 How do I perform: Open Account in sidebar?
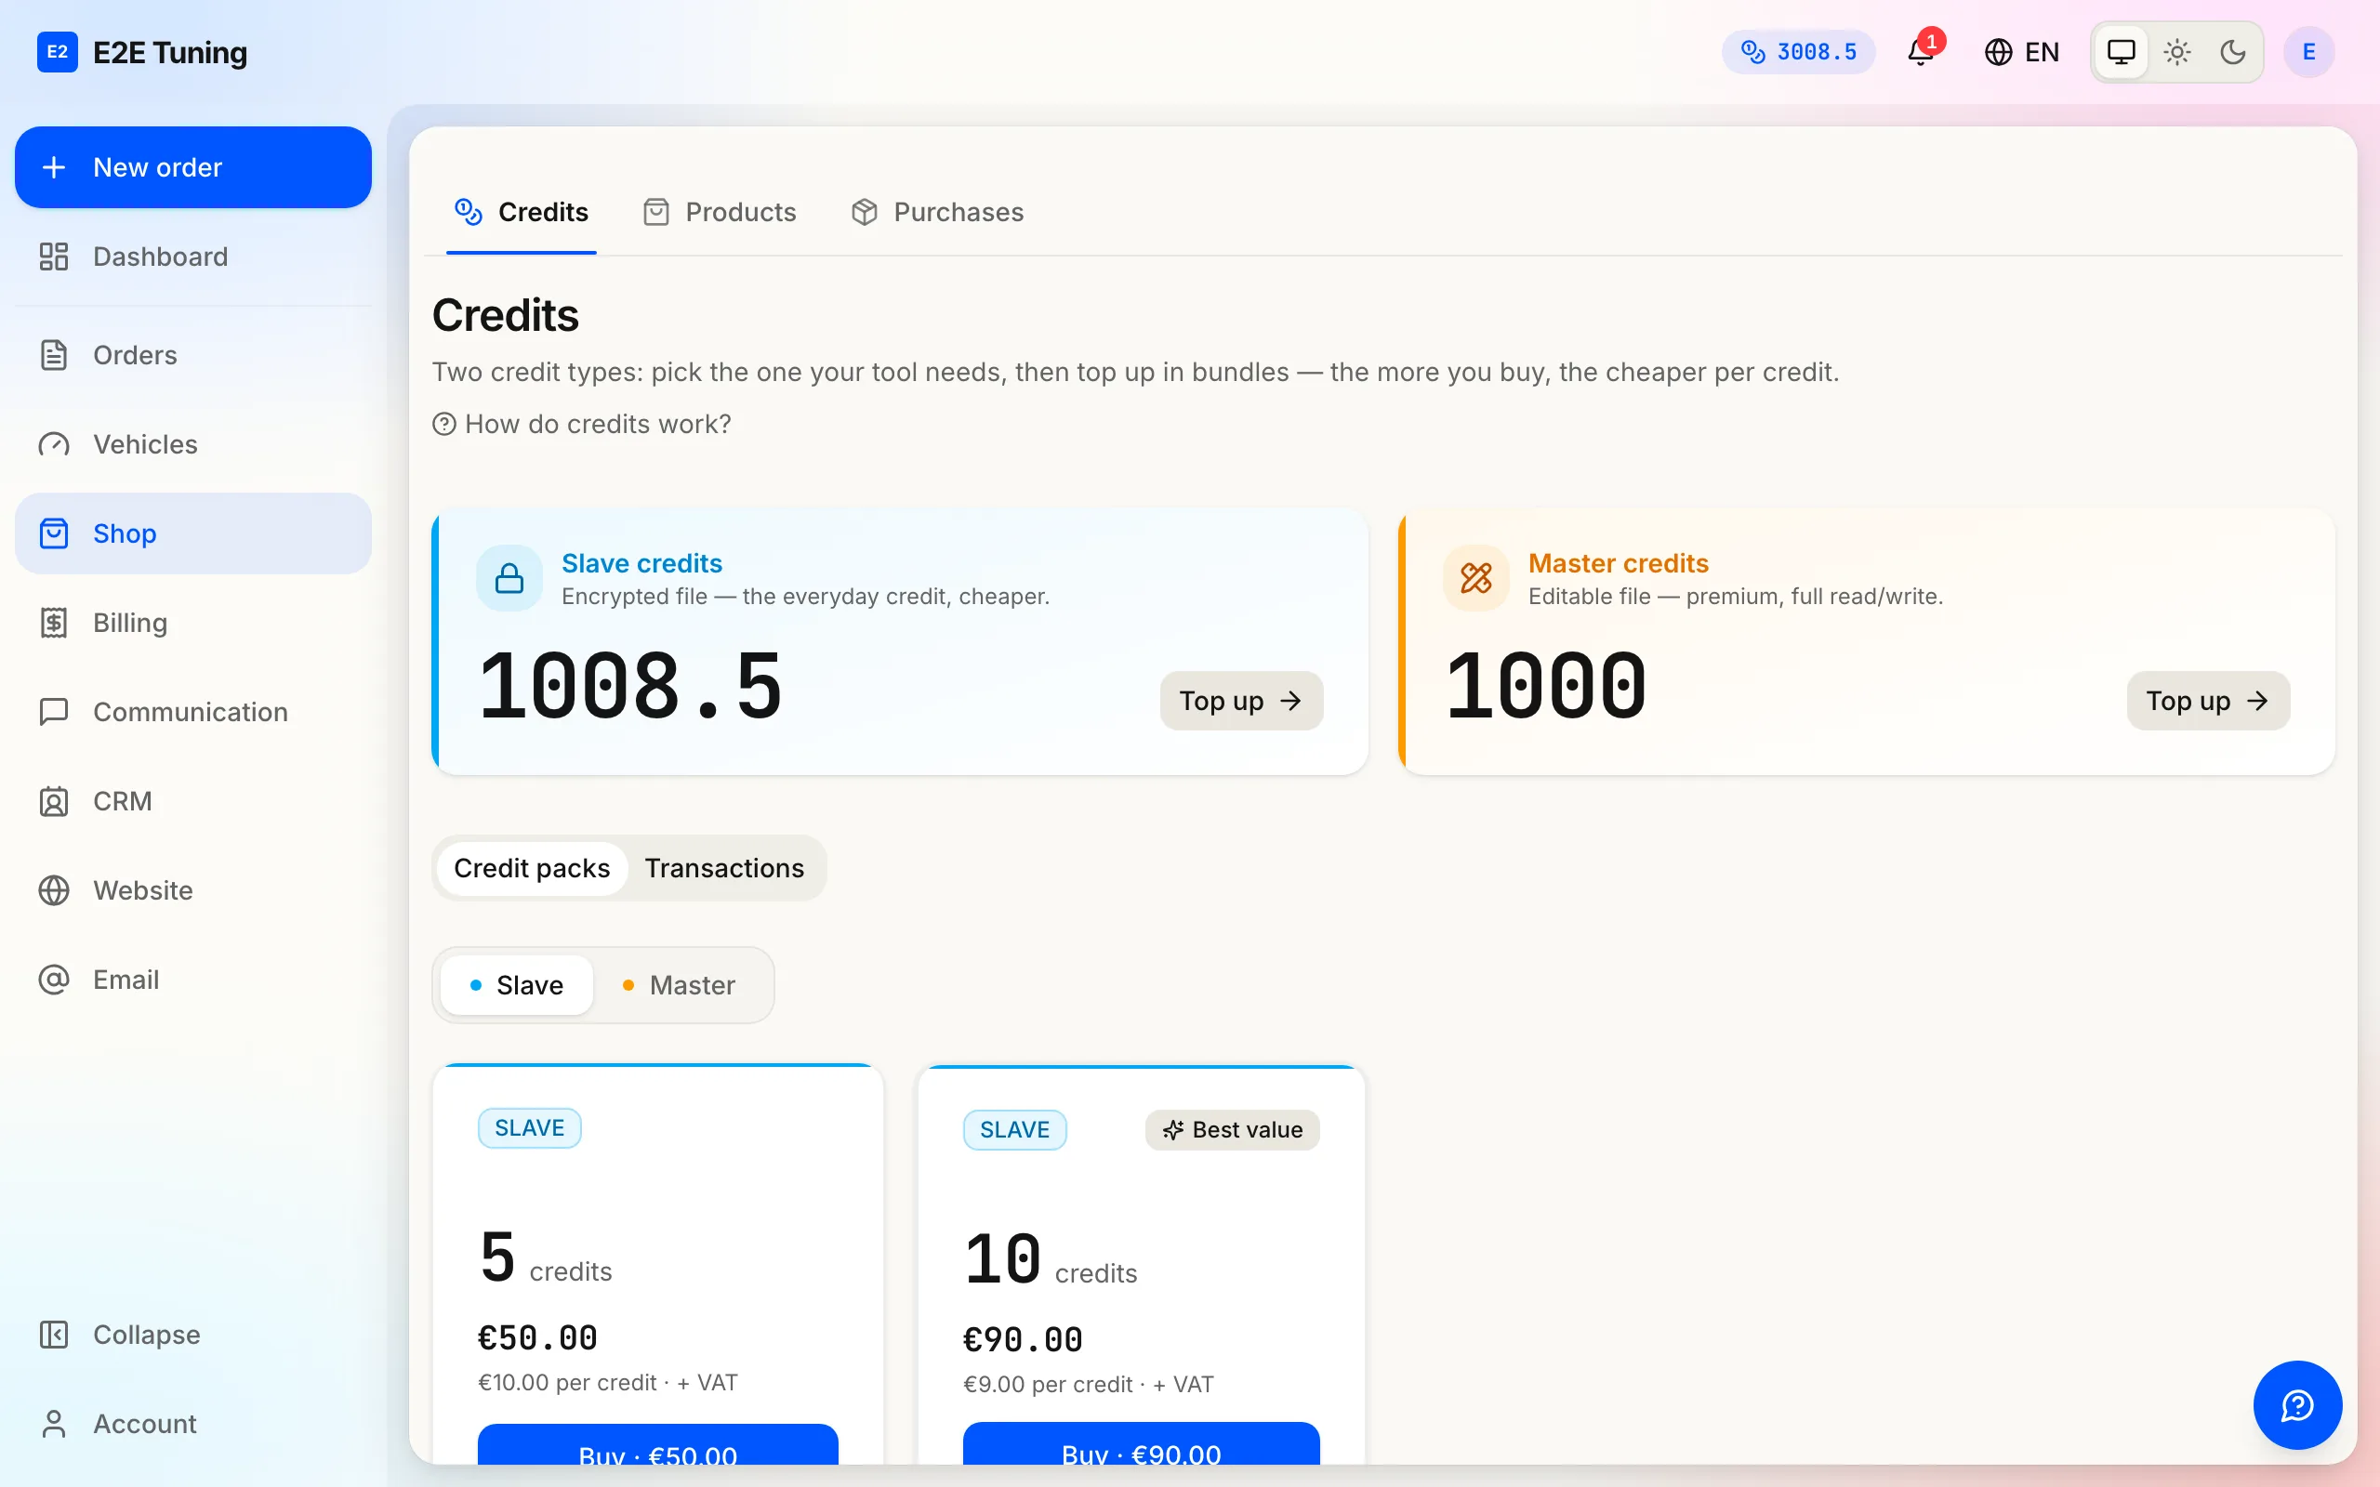pyautogui.click(x=192, y=1423)
